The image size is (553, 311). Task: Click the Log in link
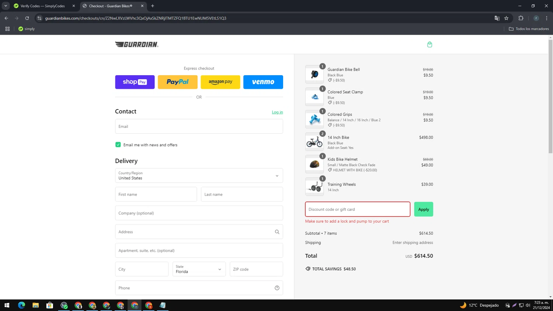click(277, 112)
